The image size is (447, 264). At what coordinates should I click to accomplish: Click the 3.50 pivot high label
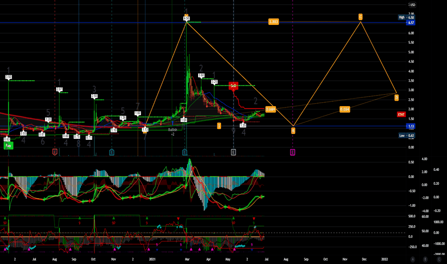9,77
